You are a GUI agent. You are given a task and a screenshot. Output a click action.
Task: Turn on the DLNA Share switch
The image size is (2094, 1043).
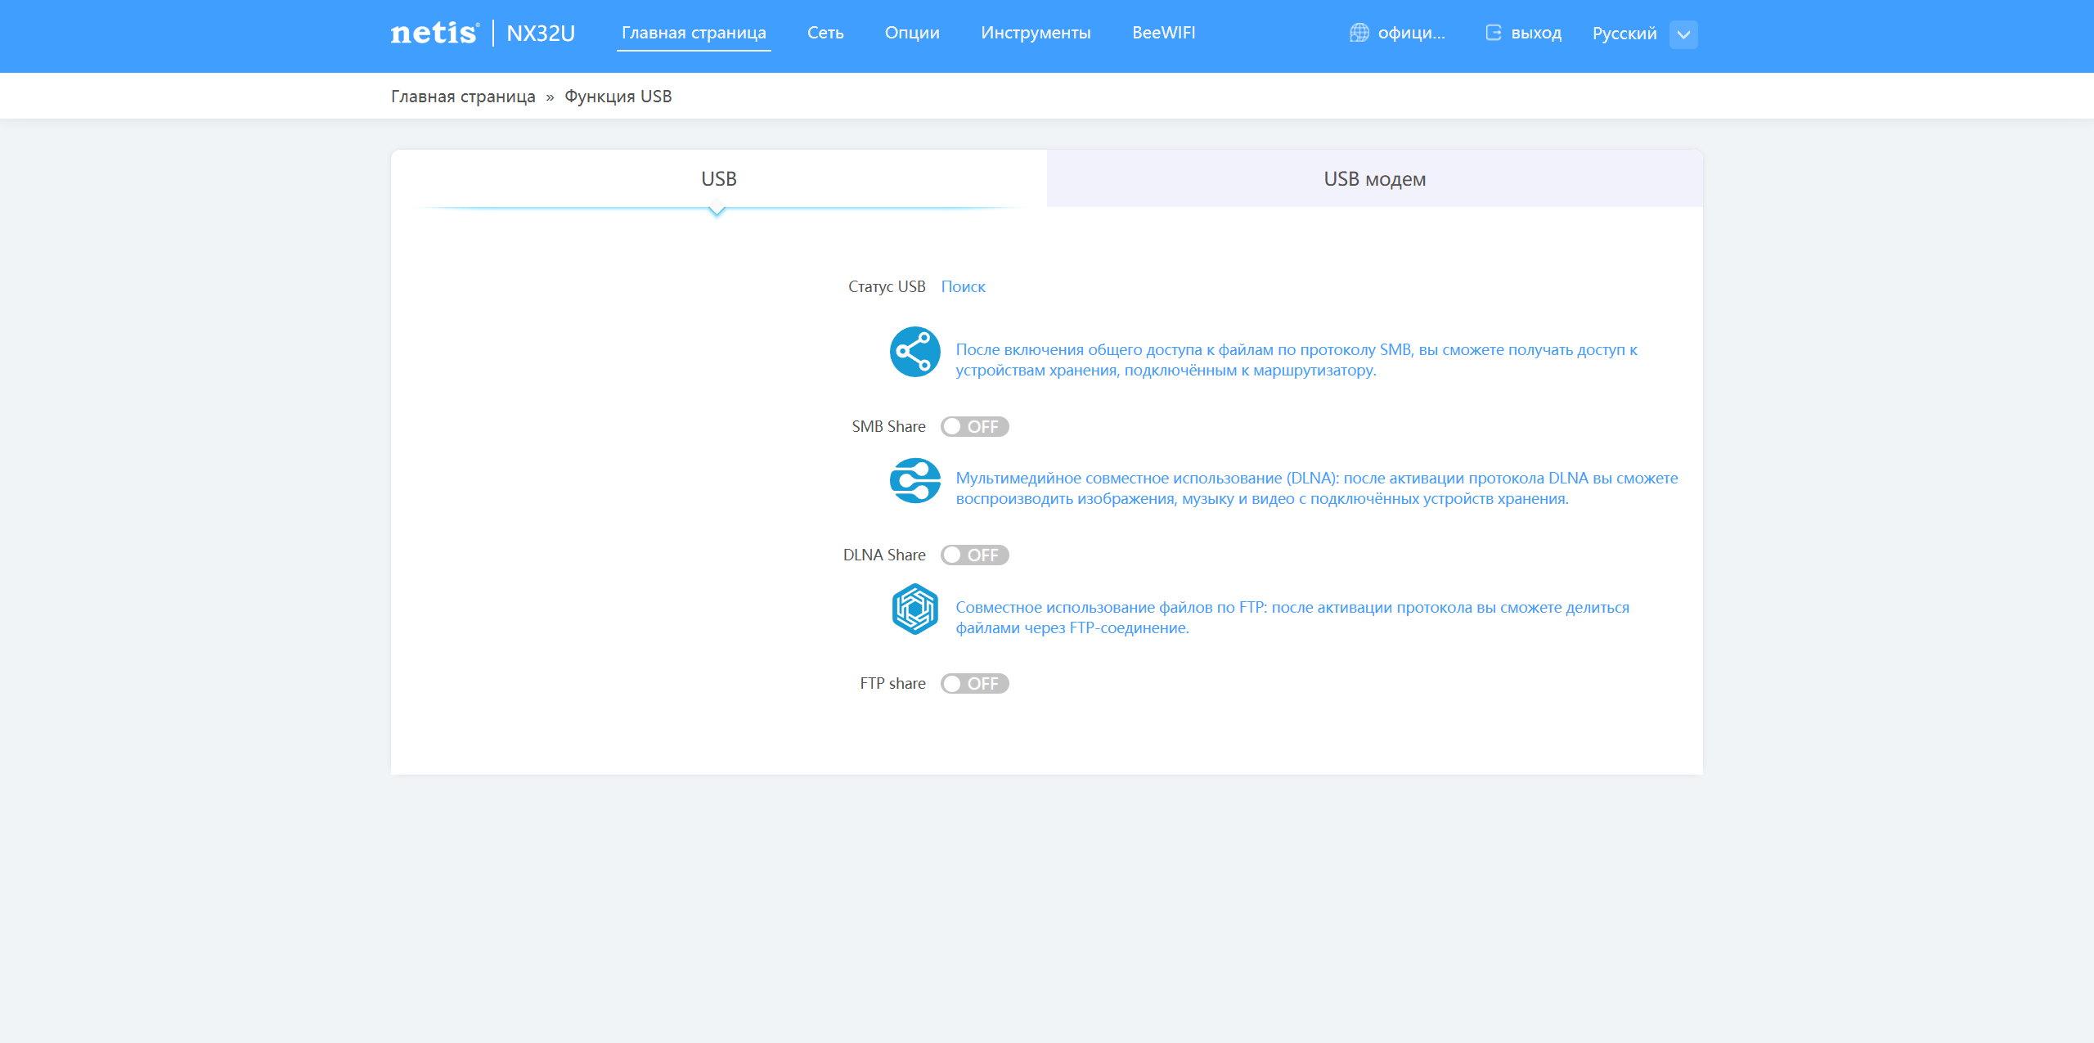[x=974, y=555]
